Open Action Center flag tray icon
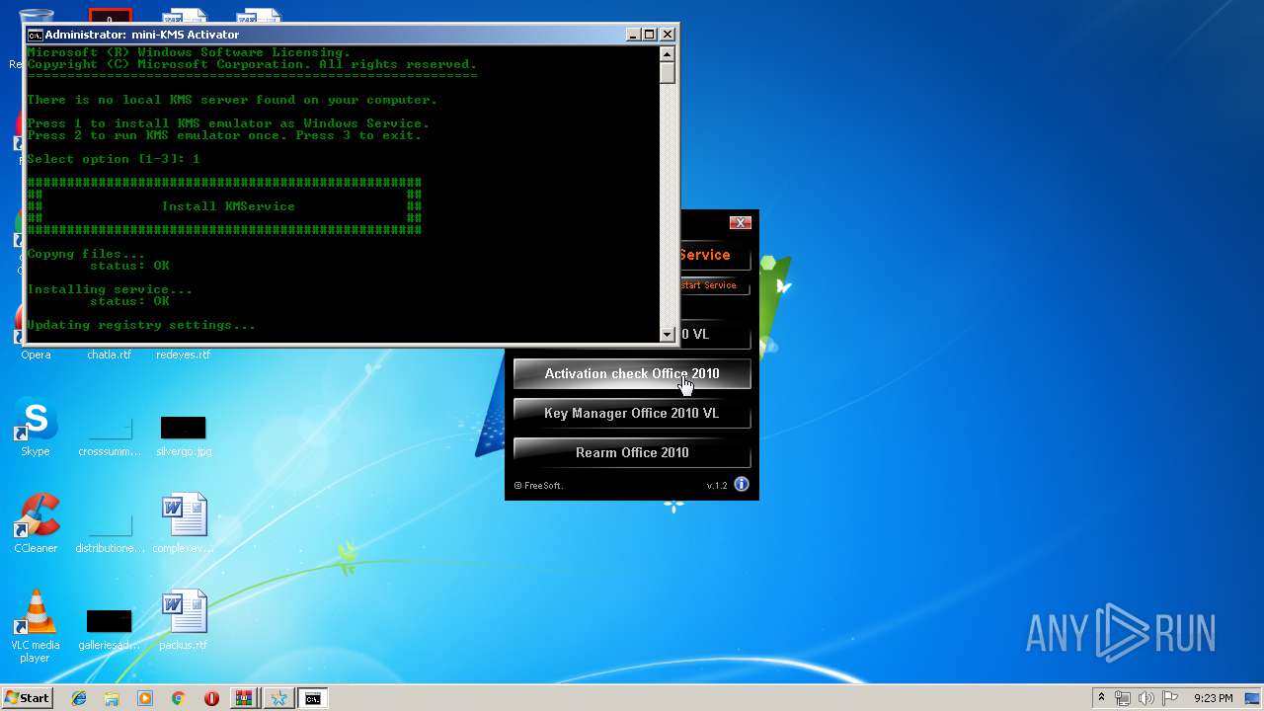 click(x=1170, y=698)
